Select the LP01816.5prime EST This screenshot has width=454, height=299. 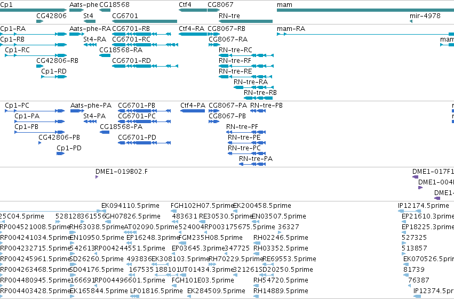[x=134, y=296]
